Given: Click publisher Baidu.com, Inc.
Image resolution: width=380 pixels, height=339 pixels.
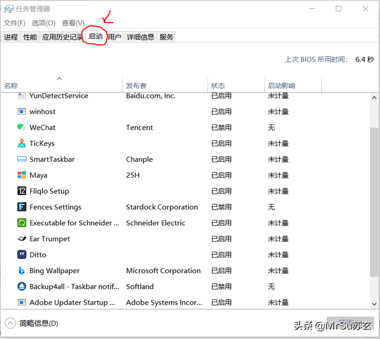Looking at the screenshot, I should tap(151, 96).
